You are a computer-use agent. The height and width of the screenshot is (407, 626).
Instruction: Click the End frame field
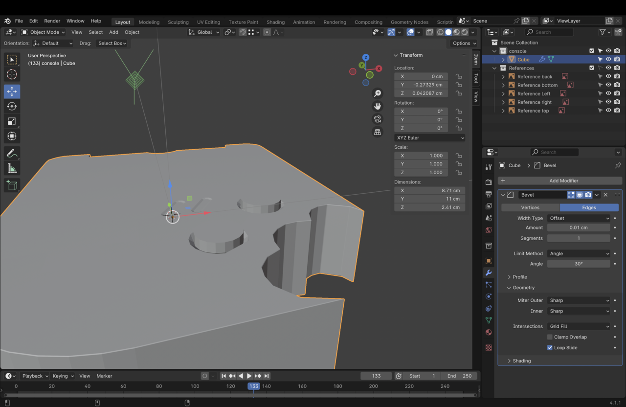click(459, 376)
